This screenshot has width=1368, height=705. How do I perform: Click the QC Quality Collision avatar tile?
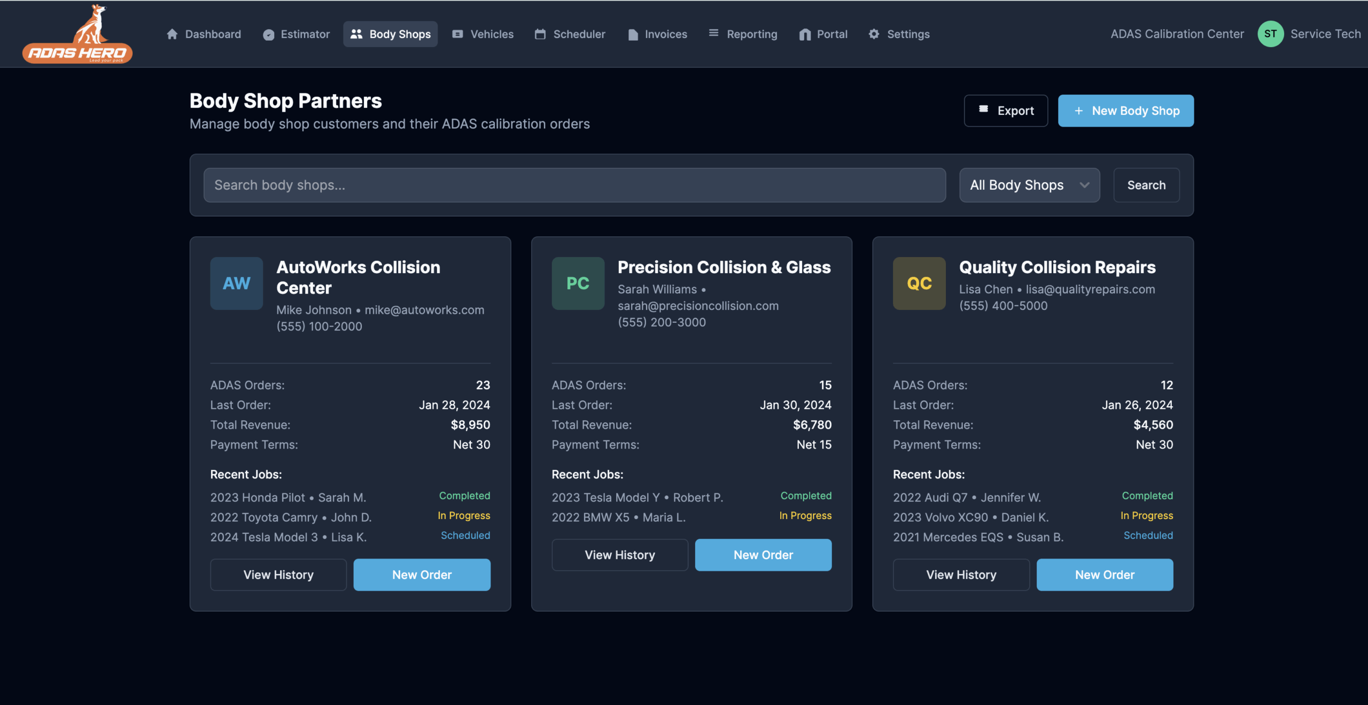[x=919, y=283]
